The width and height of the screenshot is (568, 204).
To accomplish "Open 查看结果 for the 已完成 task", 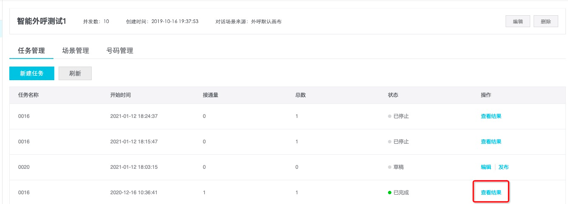I will click(491, 193).
